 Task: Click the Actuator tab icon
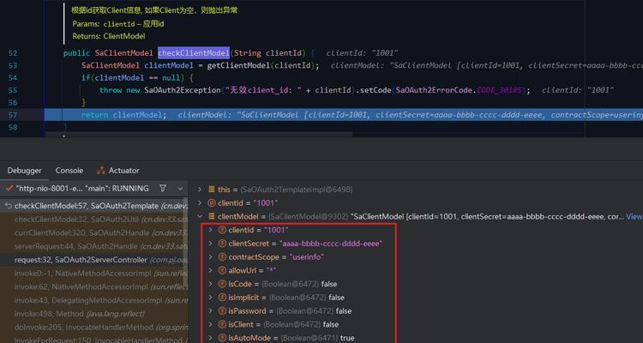[x=101, y=171]
